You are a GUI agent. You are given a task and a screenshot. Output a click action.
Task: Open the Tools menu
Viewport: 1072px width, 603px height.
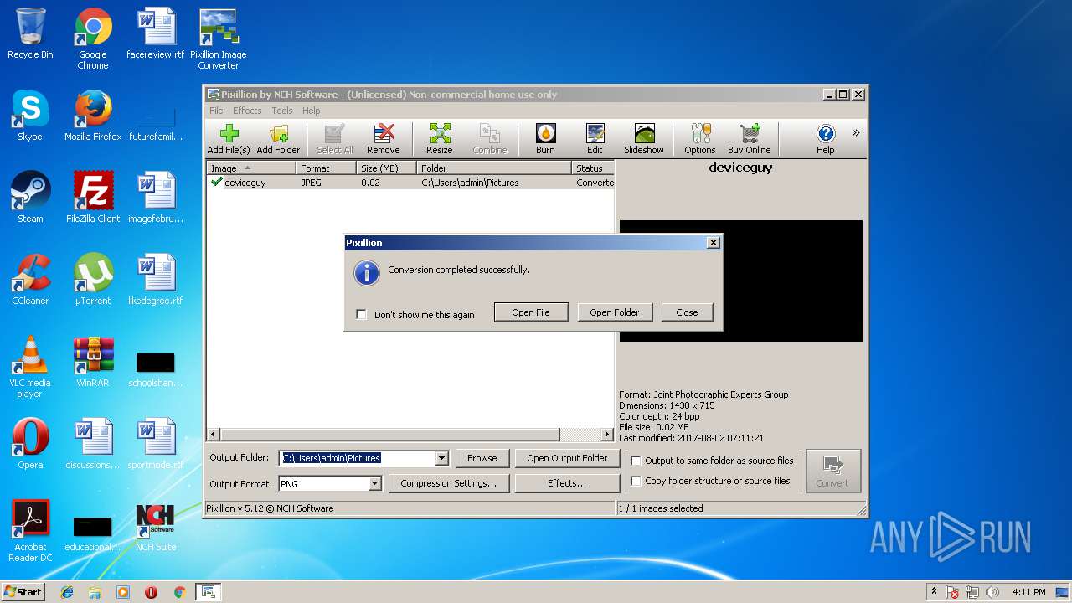pos(282,111)
